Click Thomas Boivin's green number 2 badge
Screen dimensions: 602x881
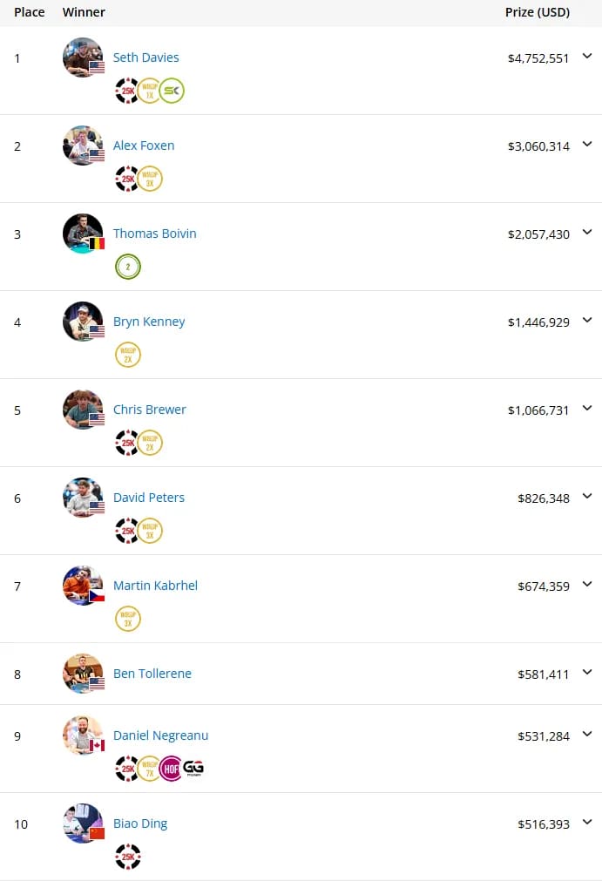(x=128, y=267)
